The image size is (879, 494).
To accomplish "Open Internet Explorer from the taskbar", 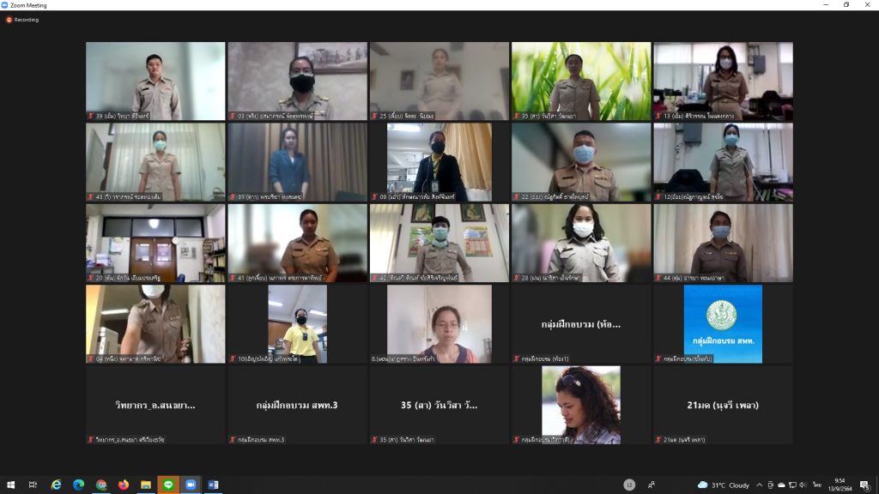I will 57,485.
